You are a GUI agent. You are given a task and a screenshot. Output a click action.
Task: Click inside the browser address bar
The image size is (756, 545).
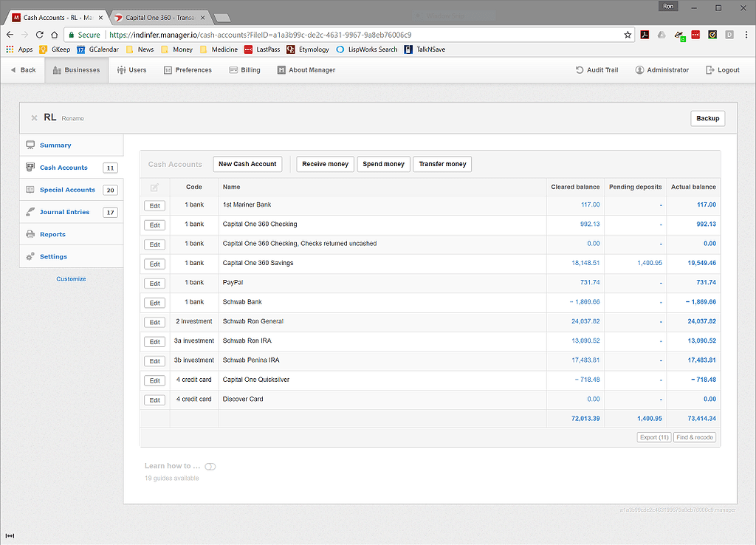[295, 34]
